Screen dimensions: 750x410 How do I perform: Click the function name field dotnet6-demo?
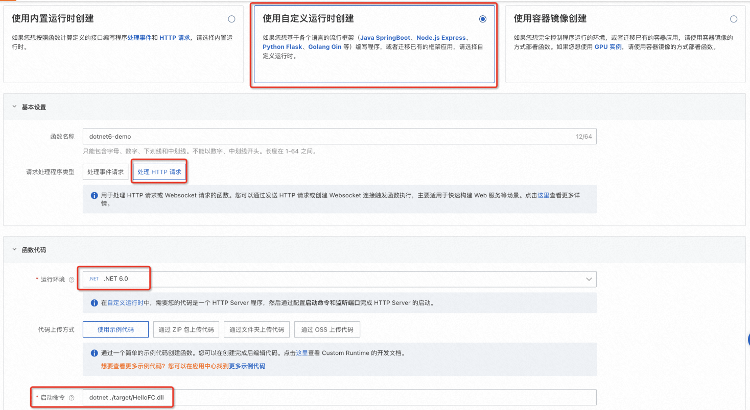click(339, 137)
